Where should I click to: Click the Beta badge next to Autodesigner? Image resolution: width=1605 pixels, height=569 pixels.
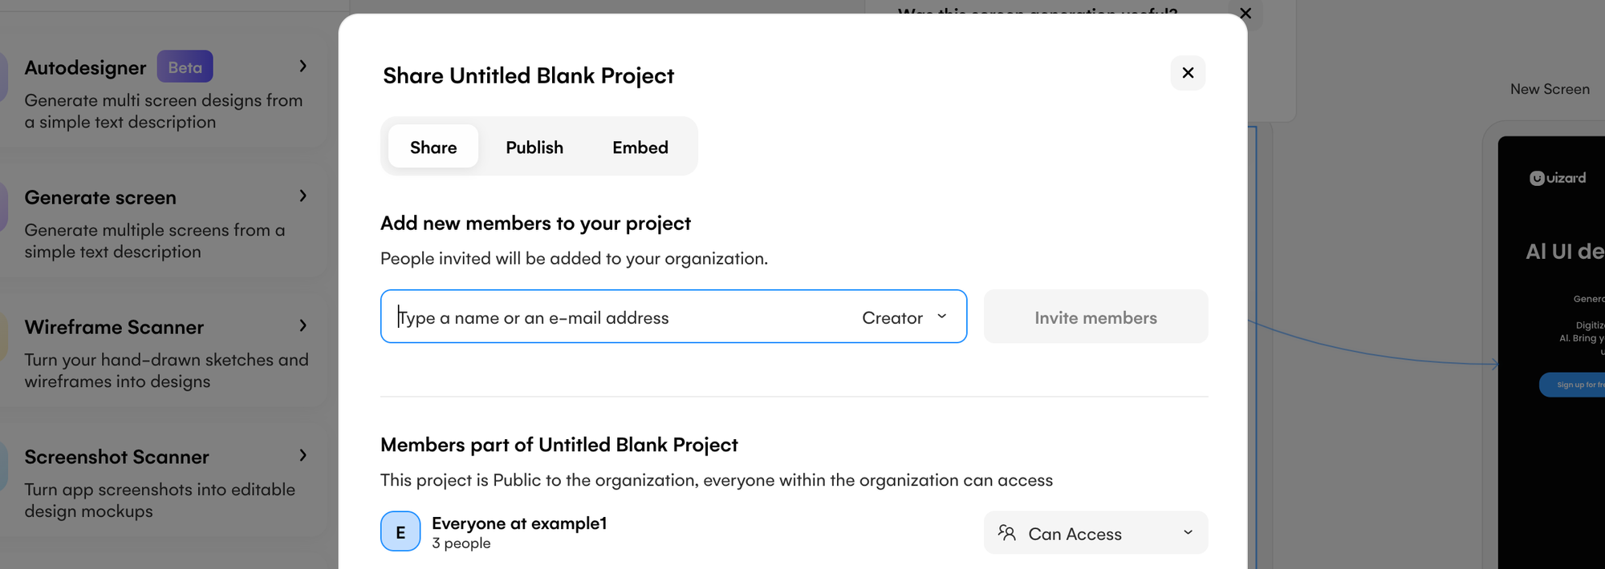coord(185,67)
